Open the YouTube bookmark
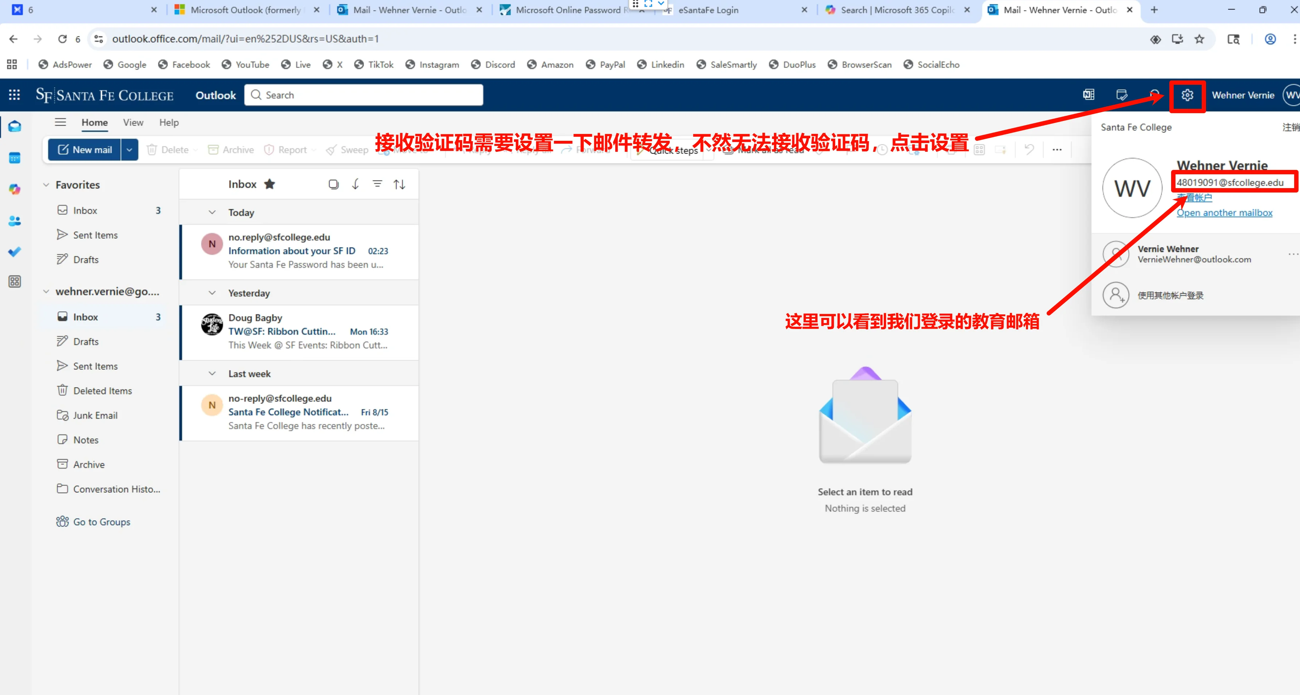The image size is (1300, 695). click(246, 64)
